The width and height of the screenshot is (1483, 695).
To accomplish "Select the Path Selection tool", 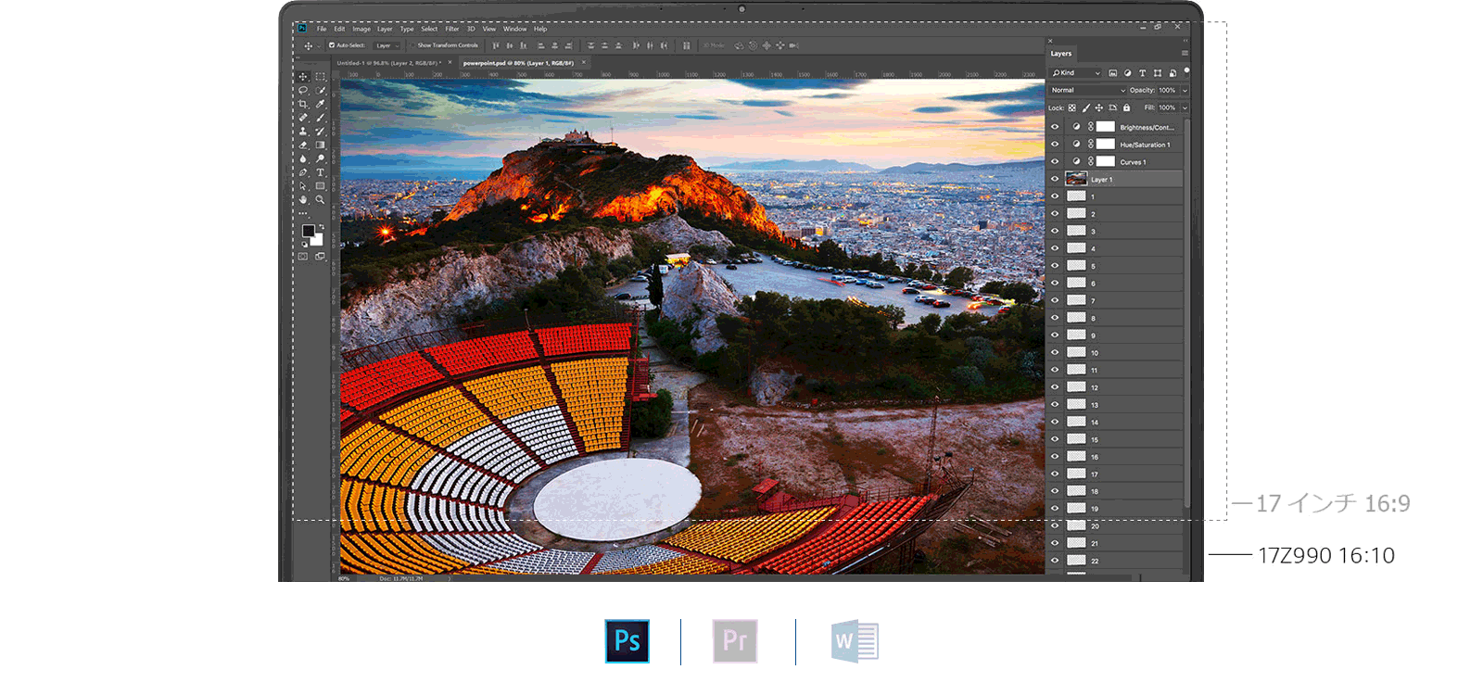I will click(x=303, y=186).
